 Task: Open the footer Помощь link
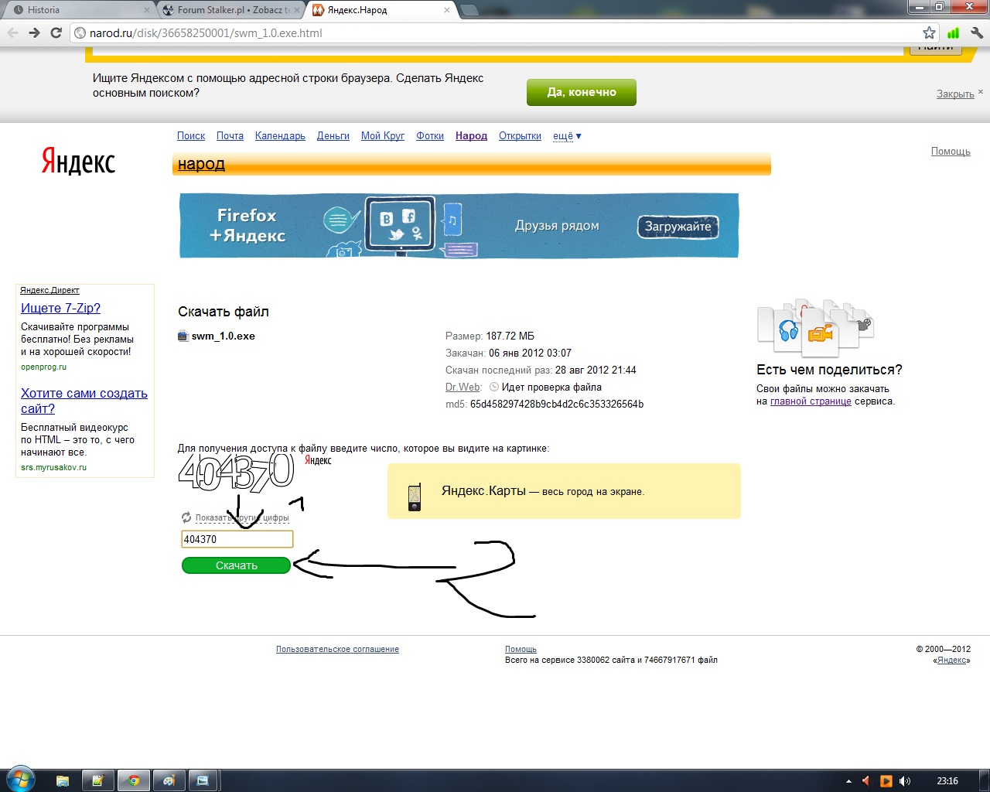pos(521,649)
